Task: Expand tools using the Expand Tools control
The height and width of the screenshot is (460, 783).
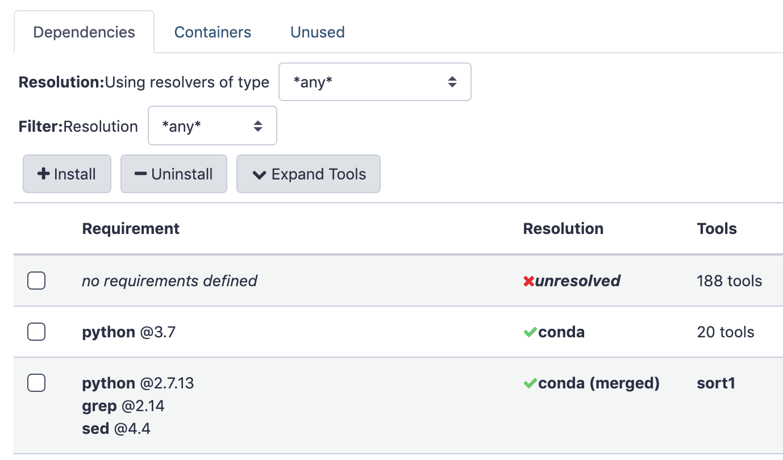Action: (309, 174)
